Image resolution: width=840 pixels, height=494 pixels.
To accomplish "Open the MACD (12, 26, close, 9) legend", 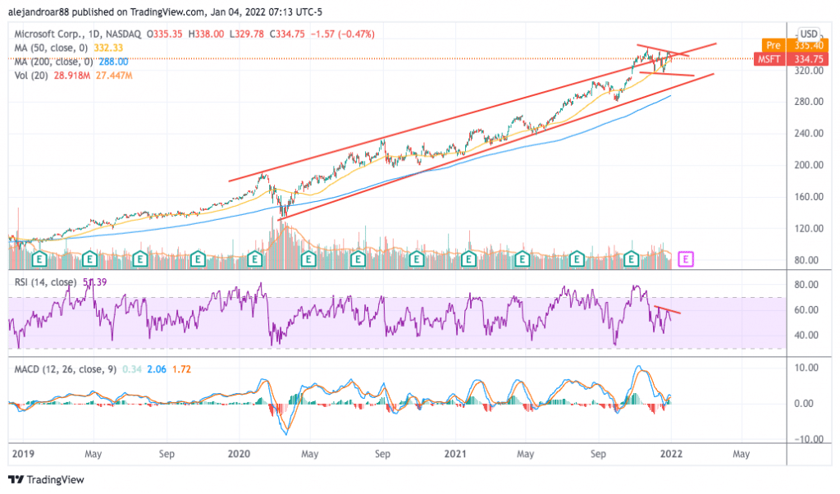I will click(65, 369).
